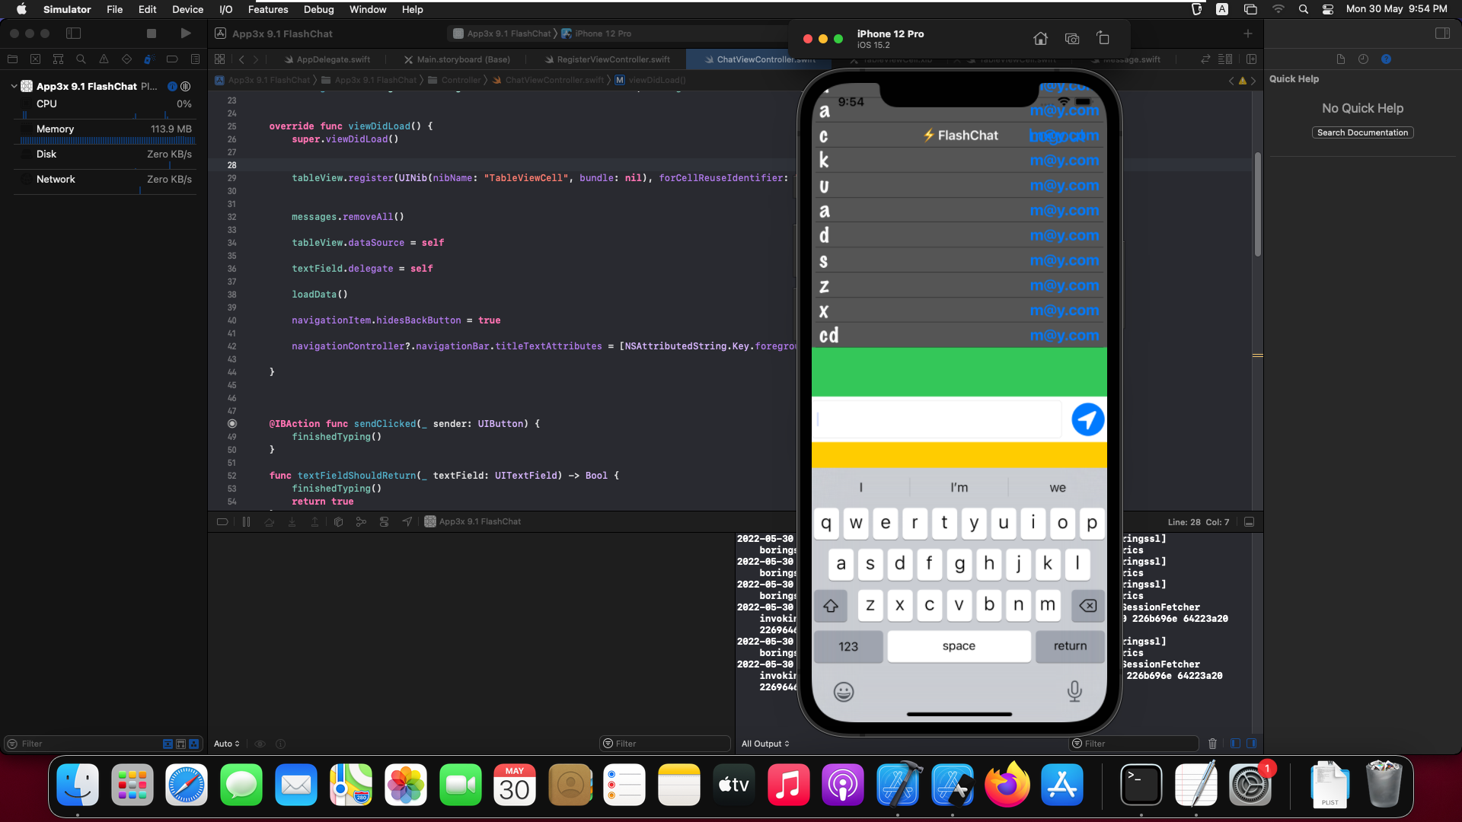Open the Find navigator magnifier icon
The width and height of the screenshot is (1462, 822).
pyautogui.click(x=81, y=59)
